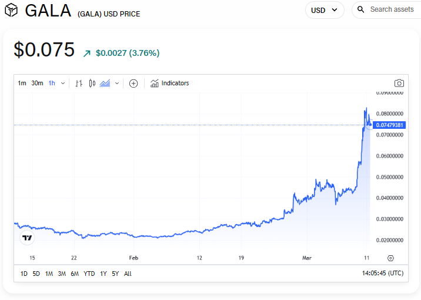The height and width of the screenshot is (300, 421).
Task: Switch to candlestick chart style
Action: [x=92, y=84]
